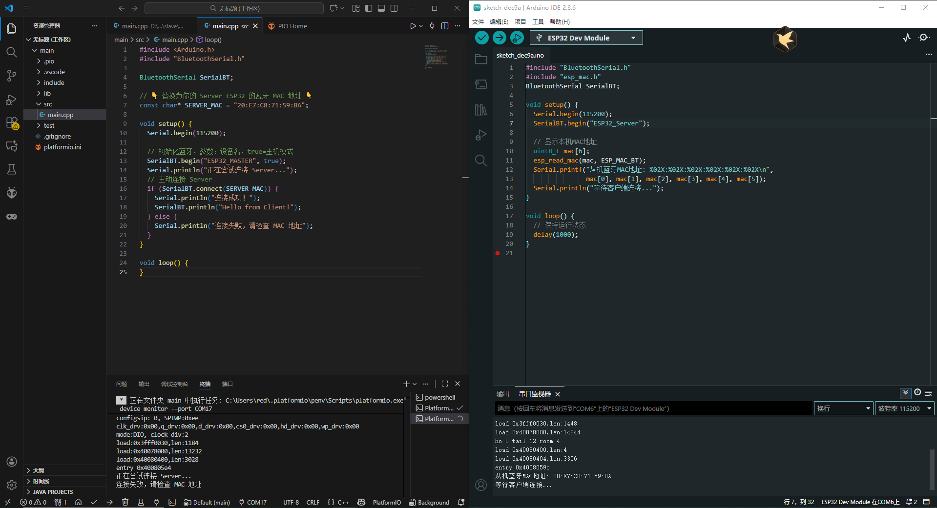
Task: Toggle breakpoint dot on Arduino line 21
Action: 498,253
